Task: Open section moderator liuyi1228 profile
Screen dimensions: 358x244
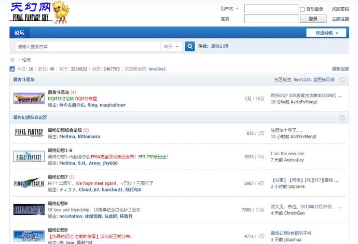Action: tap(302, 80)
